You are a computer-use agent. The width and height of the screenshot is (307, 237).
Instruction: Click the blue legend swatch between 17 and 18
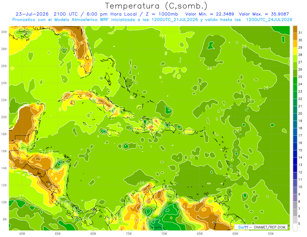pos(295,132)
